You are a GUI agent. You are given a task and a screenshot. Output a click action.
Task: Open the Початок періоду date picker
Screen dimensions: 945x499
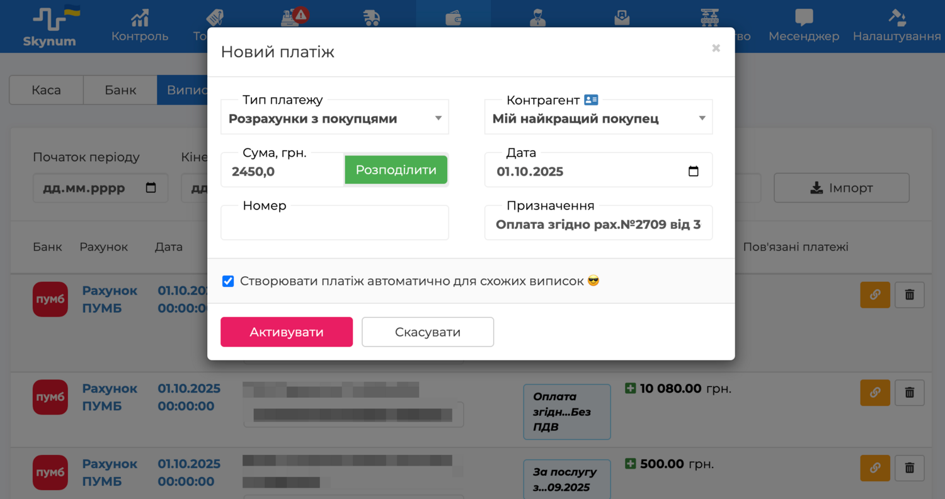click(151, 188)
